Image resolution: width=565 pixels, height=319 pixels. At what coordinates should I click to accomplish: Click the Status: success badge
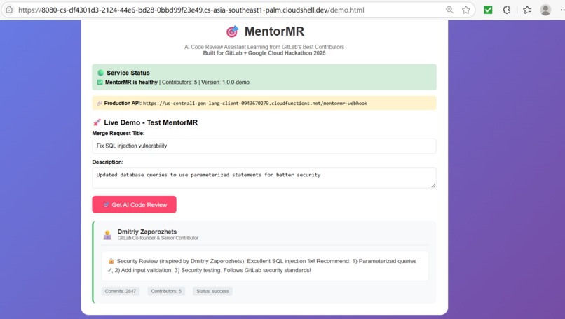click(x=212, y=291)
